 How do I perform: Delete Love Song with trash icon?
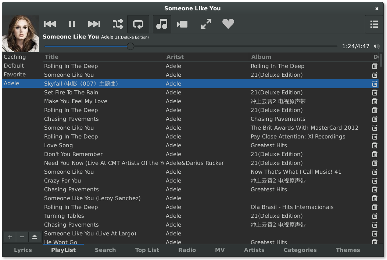coord(375,145)
